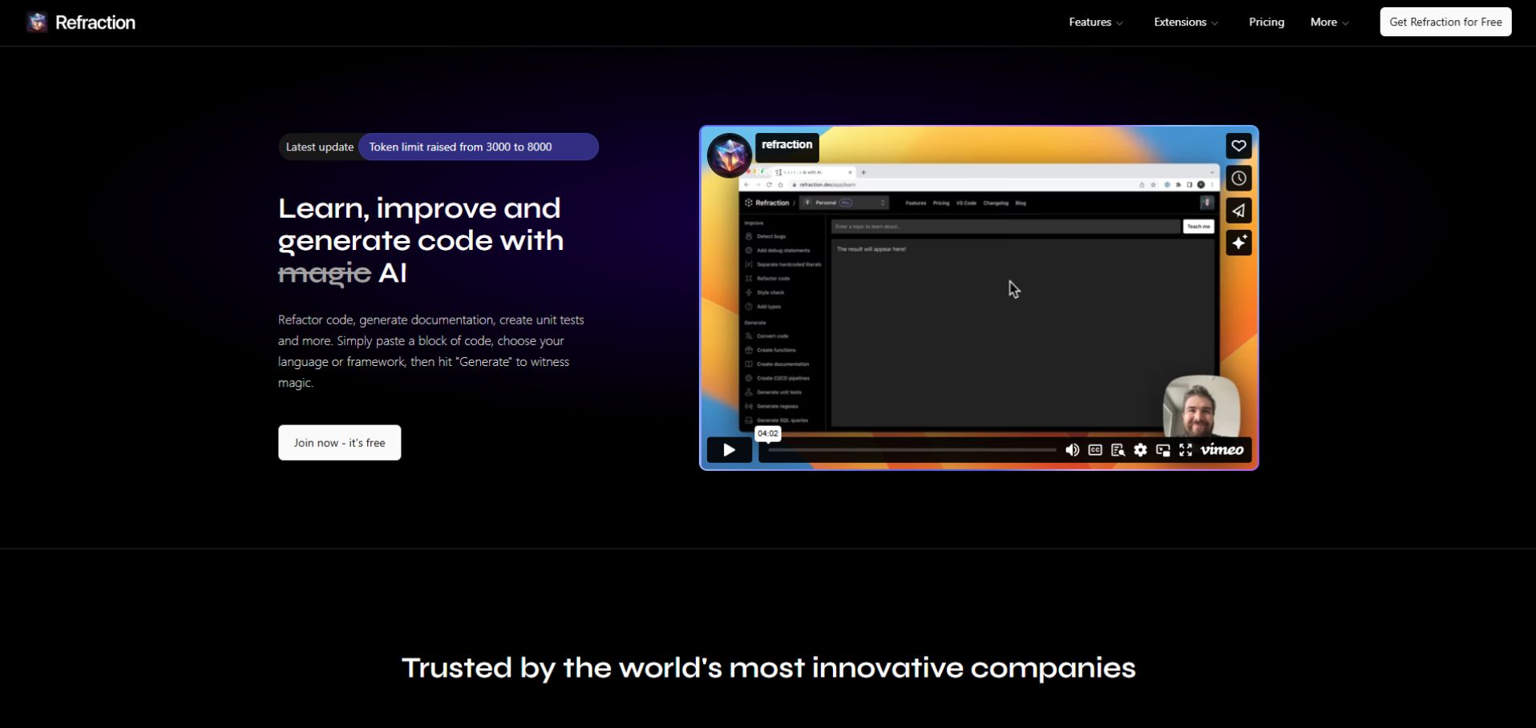The image size is (1536, 728).
Task: Open the Pricing page
Action: 1267,22
